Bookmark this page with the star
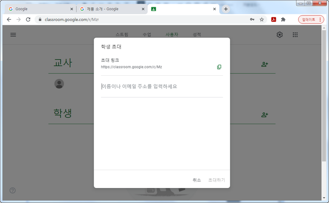The image size is (329, 203). tap(262, 19)
